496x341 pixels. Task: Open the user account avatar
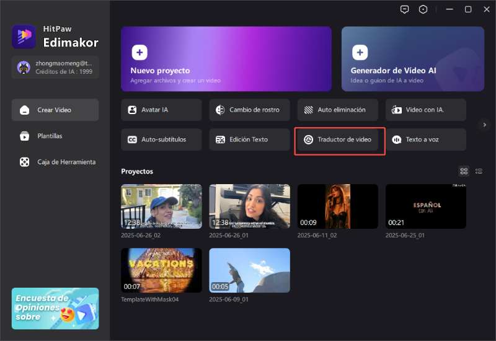pyautogui.click(x=24, y=68)
